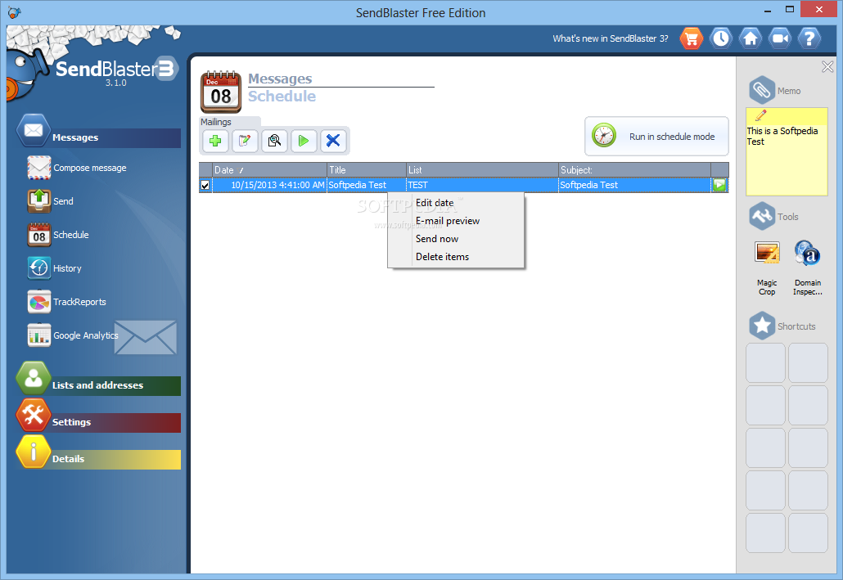The width and height of the screenshot is (843, 580).
Task: Open the What's new in SendBlaster 3? link
Action: coord(611,38)
